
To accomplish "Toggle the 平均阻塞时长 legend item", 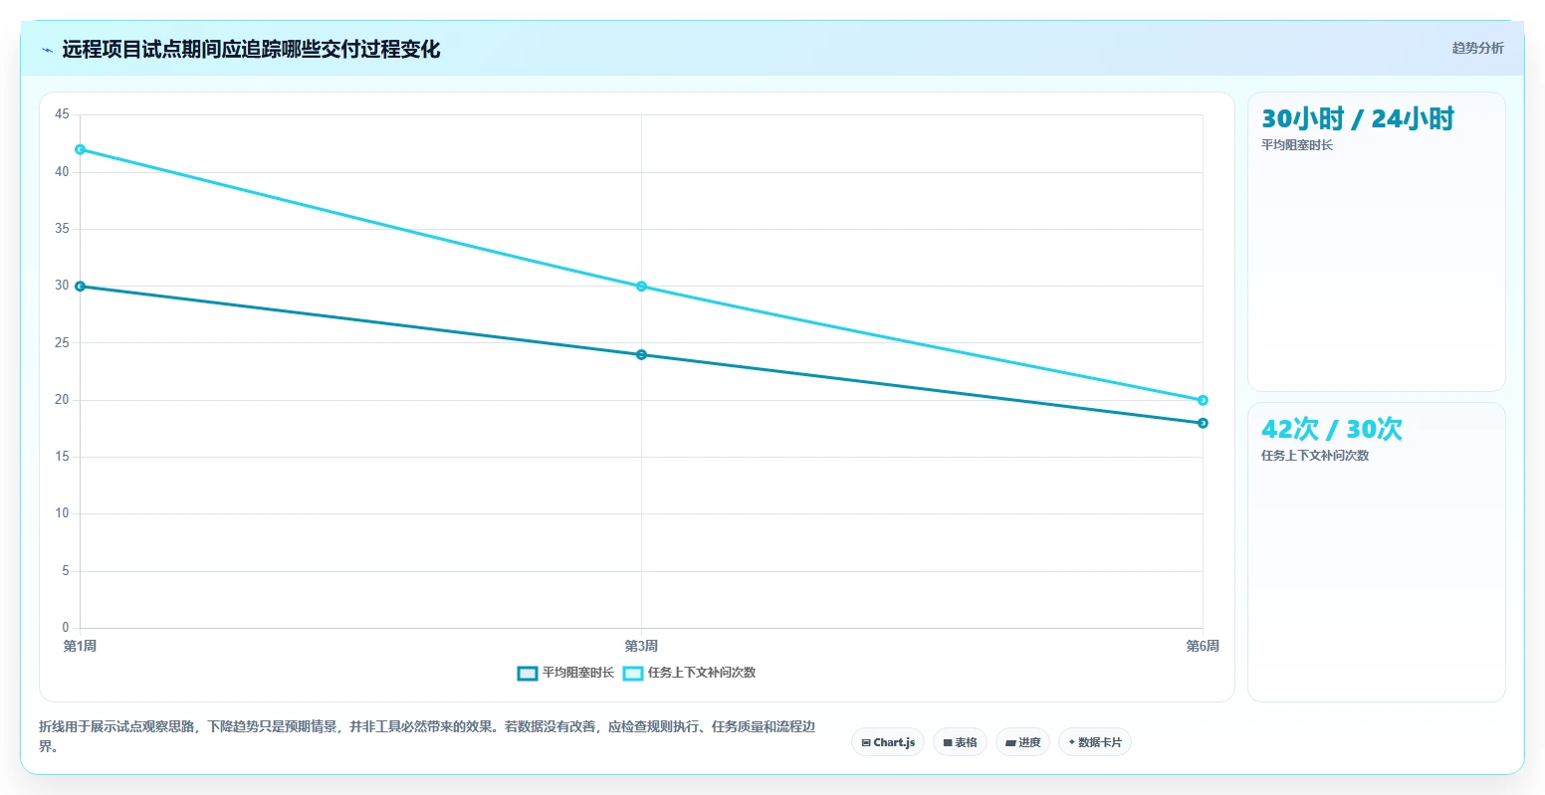I will [566, 673].
